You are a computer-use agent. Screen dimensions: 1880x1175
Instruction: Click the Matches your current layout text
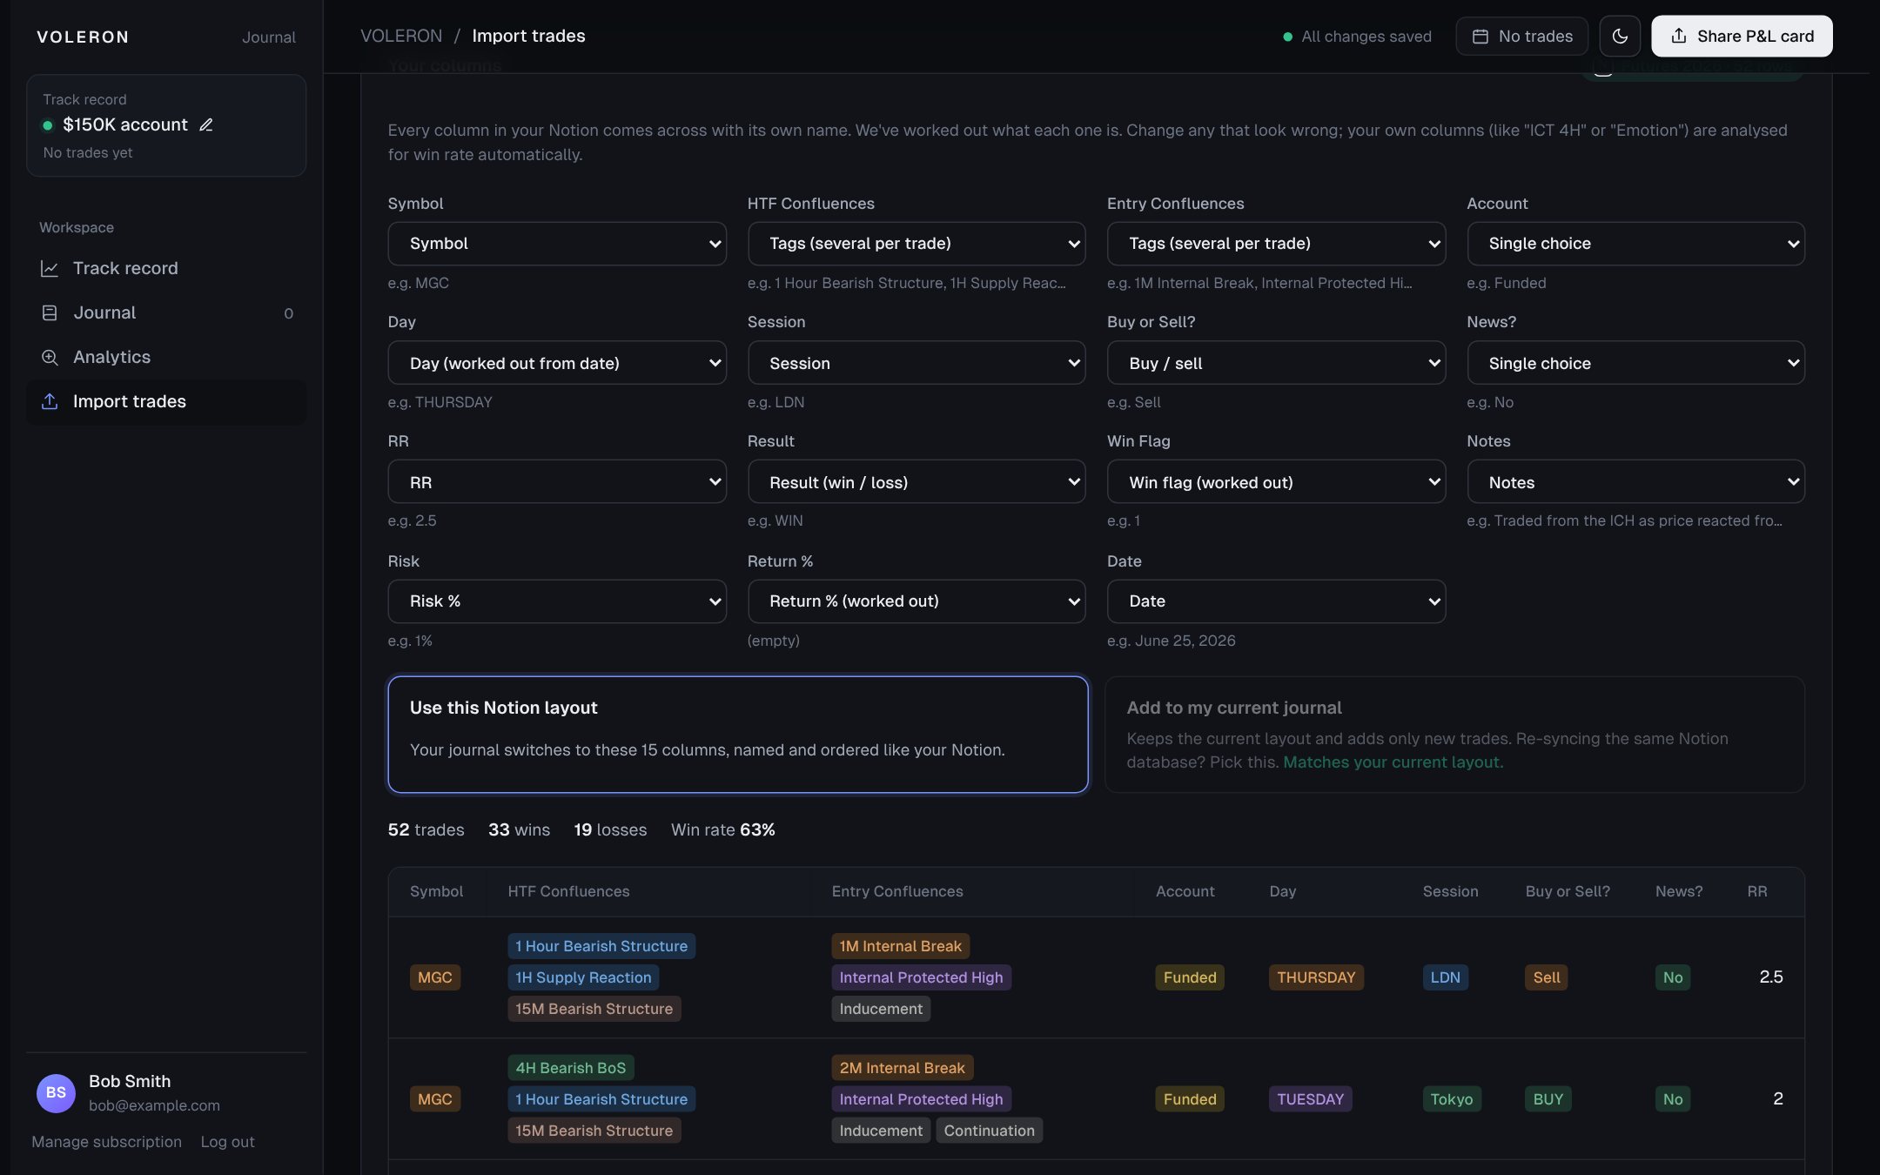[x=1393, y=762]
